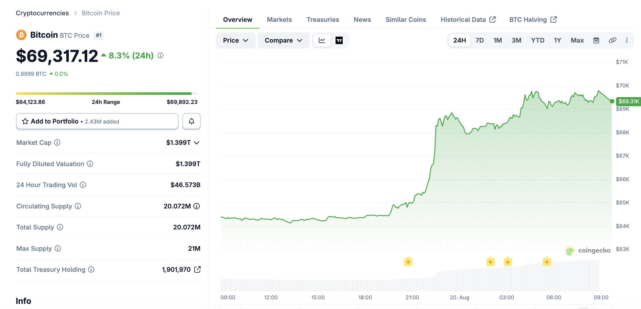Copy chart link via chain icon

612,40
